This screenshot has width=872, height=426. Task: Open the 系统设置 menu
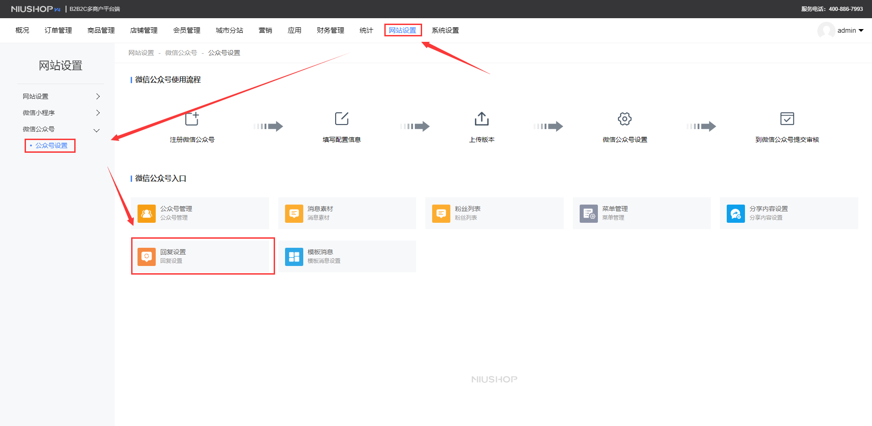coord(445,30)
